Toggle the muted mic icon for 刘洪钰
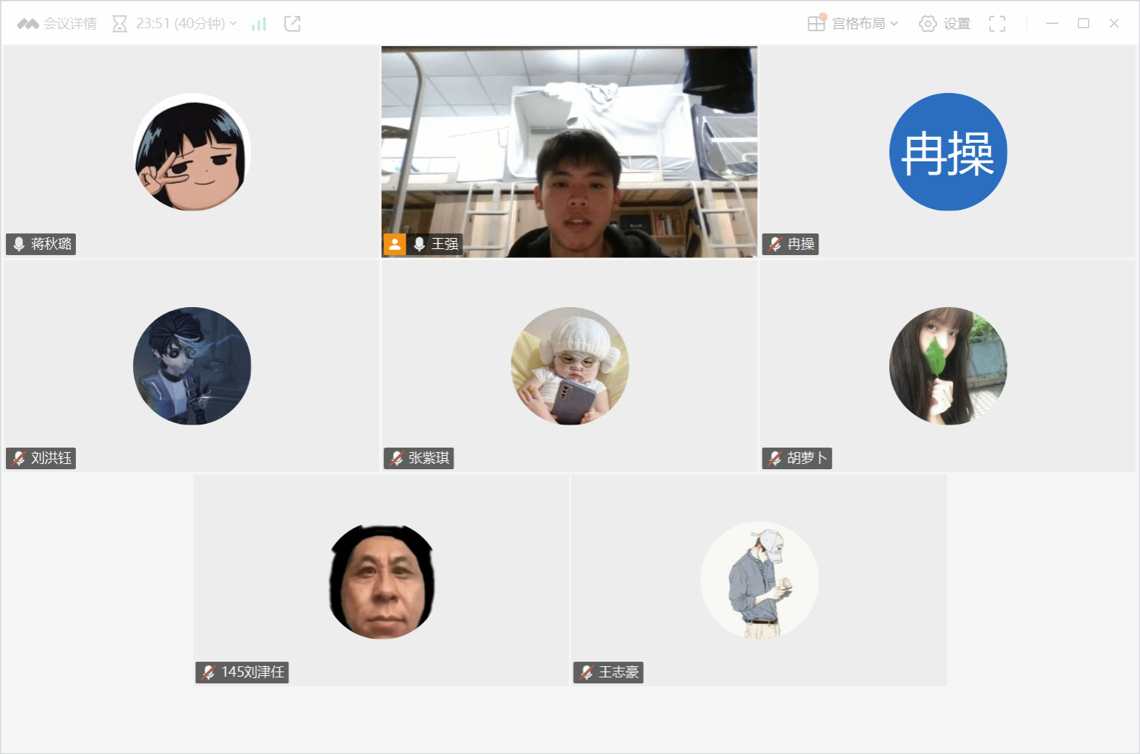Screen dimensions: 1140x754 pyautogui.click(x=19, y=458)
